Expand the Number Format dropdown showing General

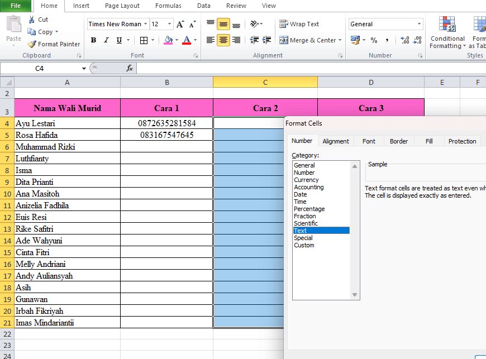coord(421,24)
